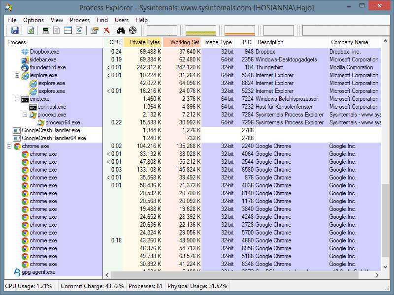The width and height of the screenshot is (394, 295).
Task: Click Commit Charge 43.72% in status bar
Action: tap(92, 286)
